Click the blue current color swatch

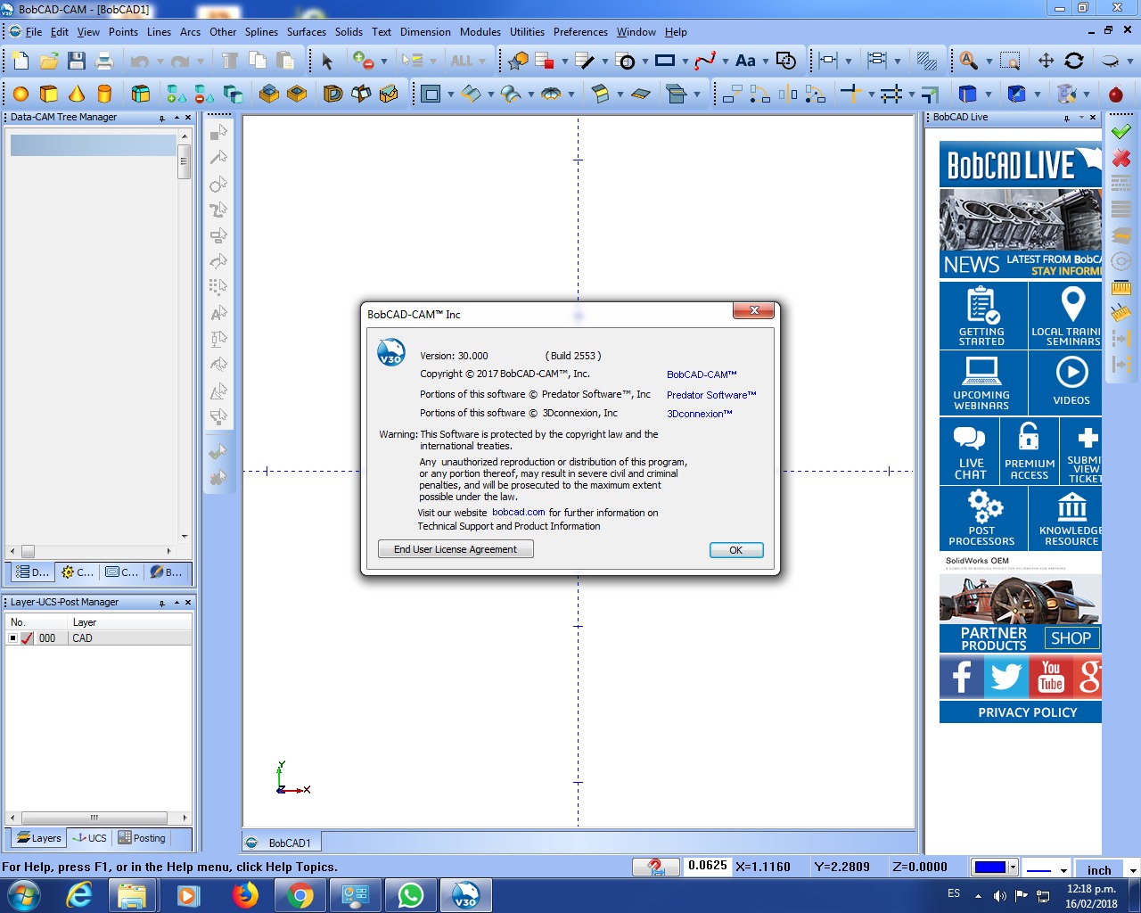click(x=990, y=867)
